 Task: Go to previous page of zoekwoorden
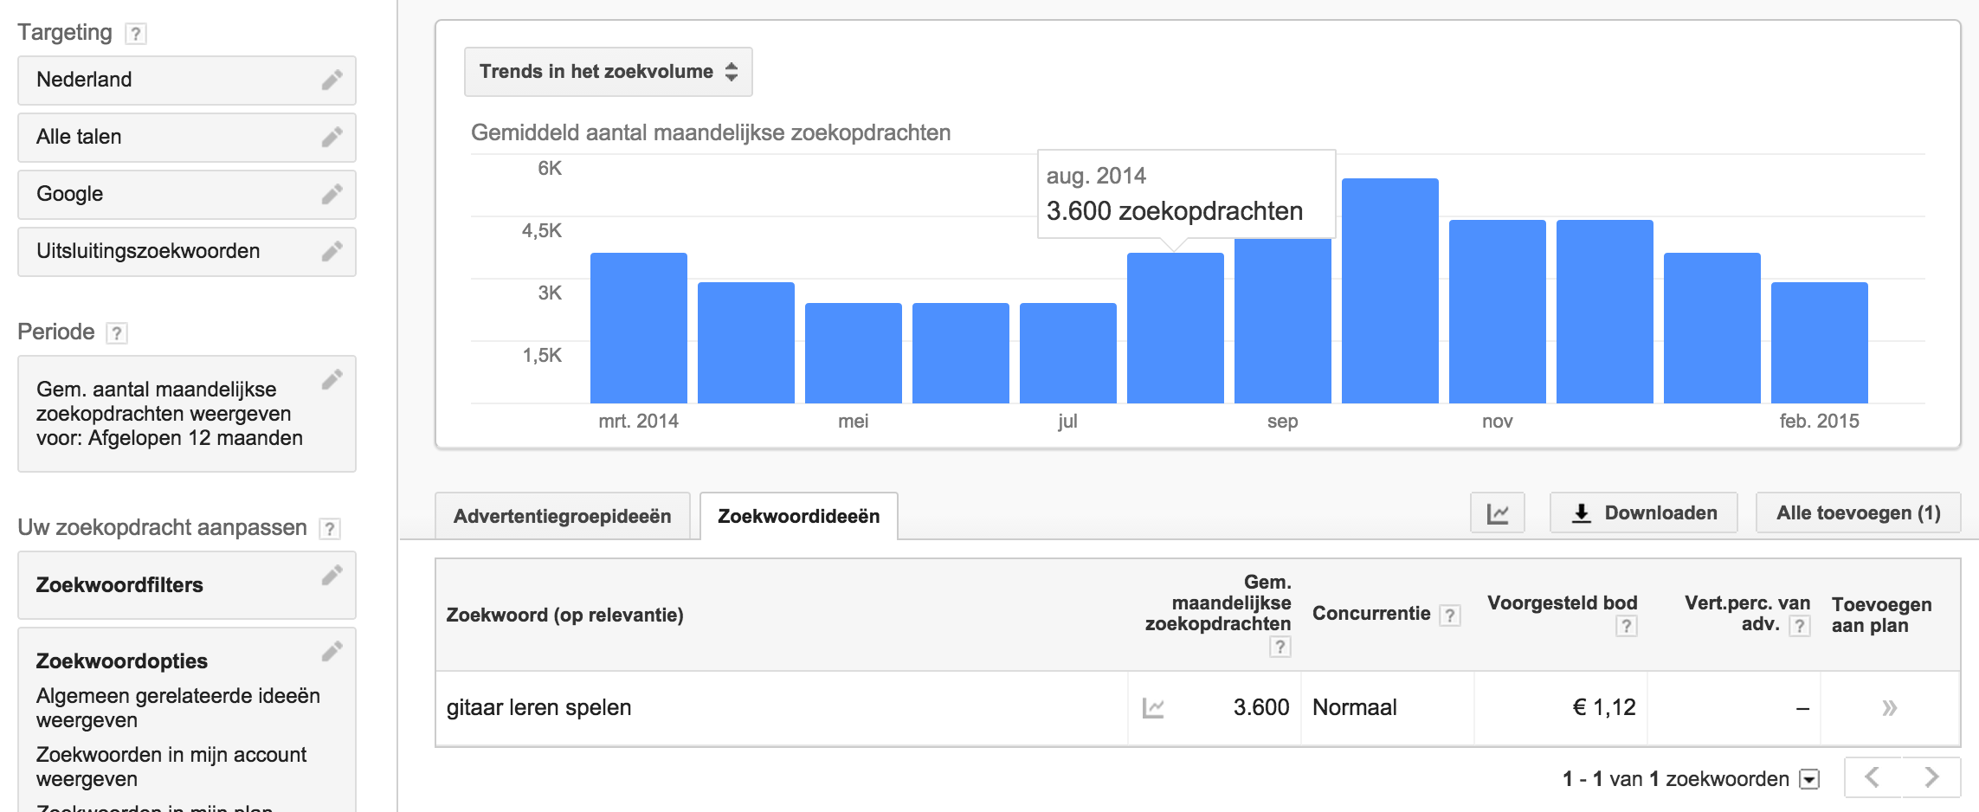(x=1873, y=777)
